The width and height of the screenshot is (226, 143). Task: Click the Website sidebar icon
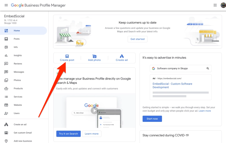pos(6,105)
